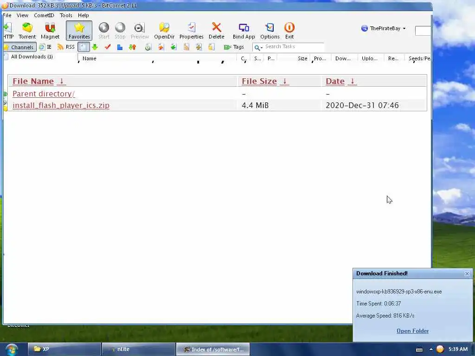Click the yellow clipboard filter icon
The width and height of the screenshot is (475, 356).
click(212, 47)
